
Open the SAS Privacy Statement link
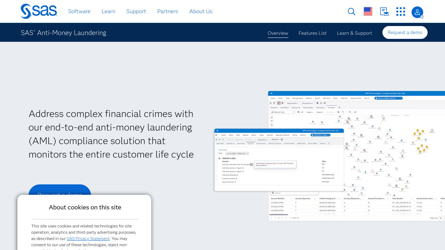(88, 239)
